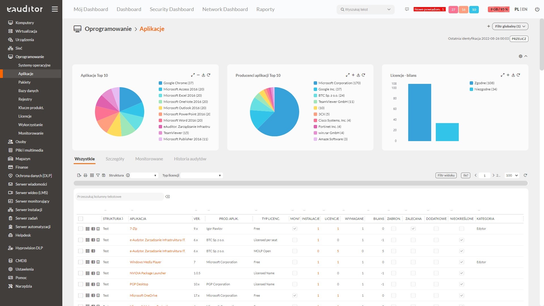
Task: Toggle ZALECANA checkbox for 7-Zip
Action: coord(413,229)
